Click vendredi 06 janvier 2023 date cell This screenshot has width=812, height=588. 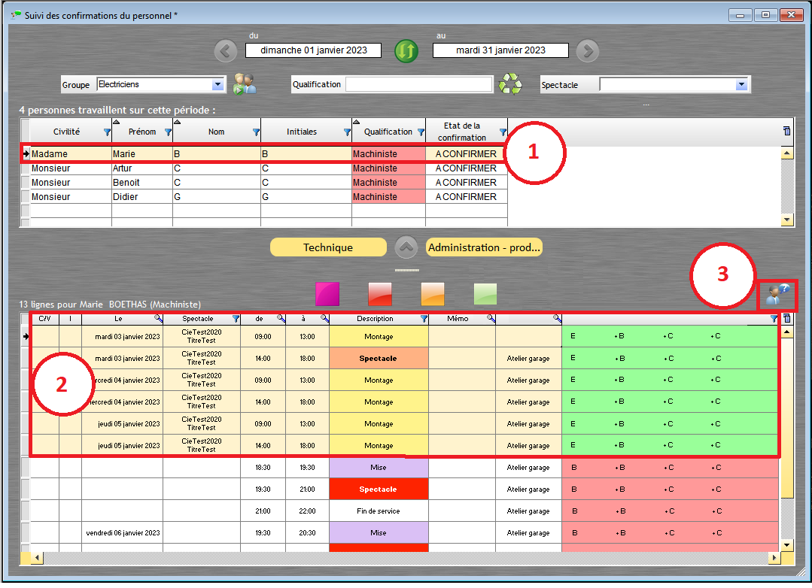tap(123, 532)
